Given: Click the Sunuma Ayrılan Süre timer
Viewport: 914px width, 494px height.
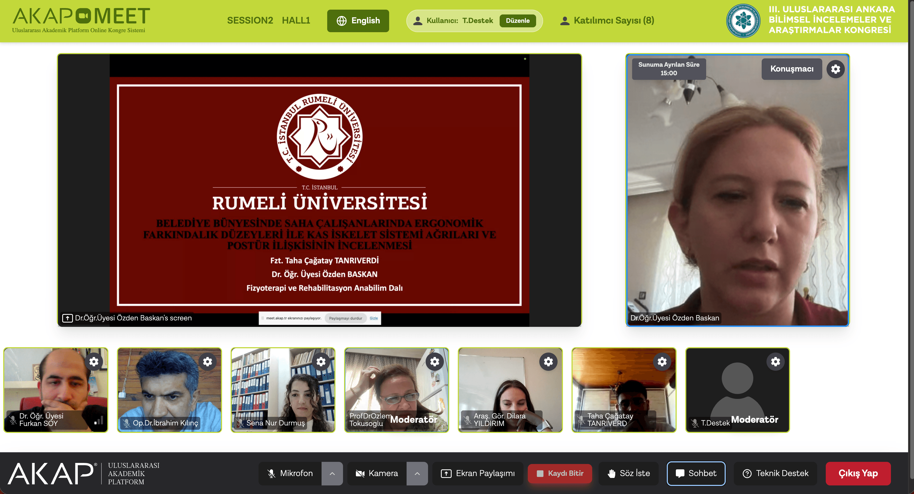Looking at the screenshot, I should tap(669, 69).
